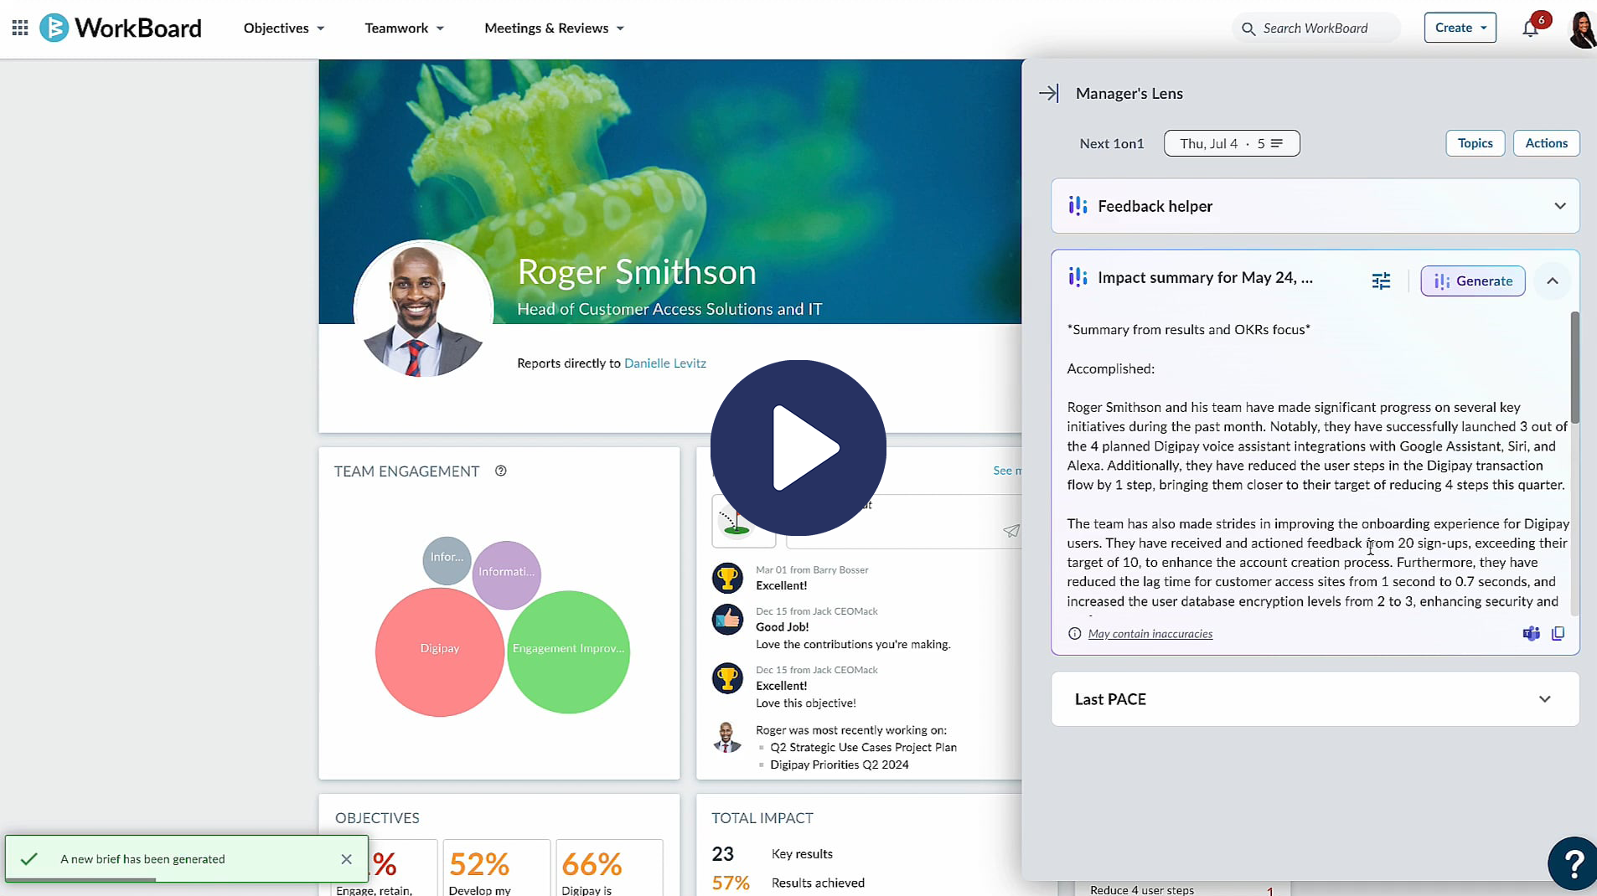Open the user profile avatar menu
1597x896 pixels.
[x=1582, y=28]
